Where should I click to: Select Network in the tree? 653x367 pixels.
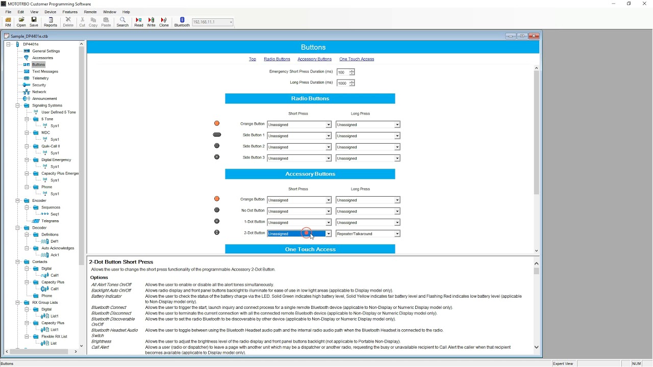[39, 92]
